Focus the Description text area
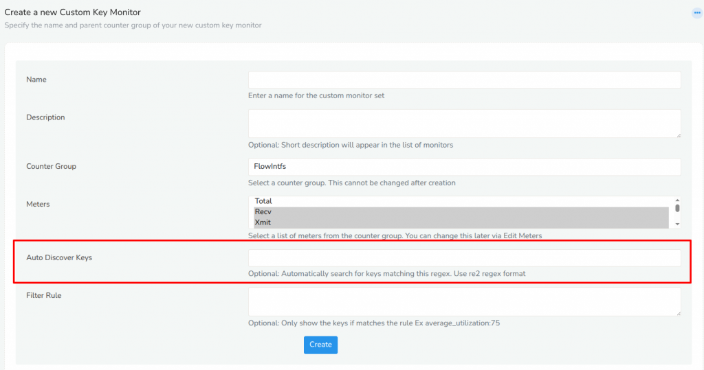This screenshot has height=370, width=704. pos(464,123)
